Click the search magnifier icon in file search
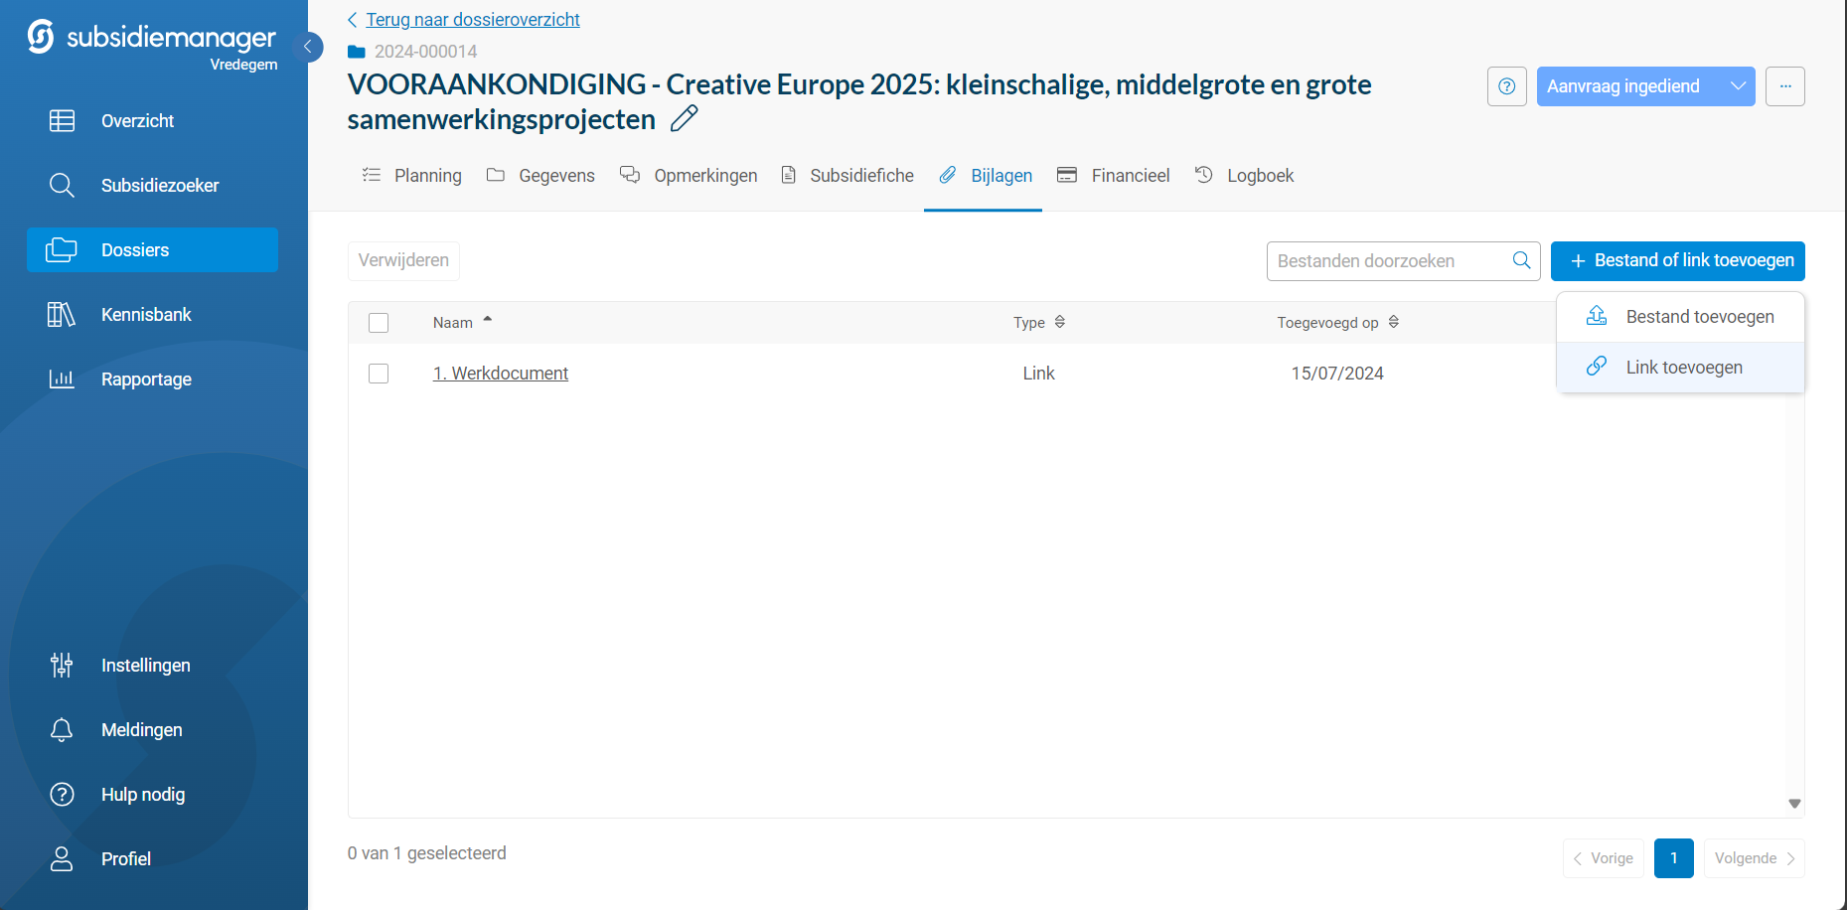1847x910 pixels. pyautogui.click(x=1520, y=260)
